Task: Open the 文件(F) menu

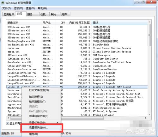Action: [x=7, y=8]
